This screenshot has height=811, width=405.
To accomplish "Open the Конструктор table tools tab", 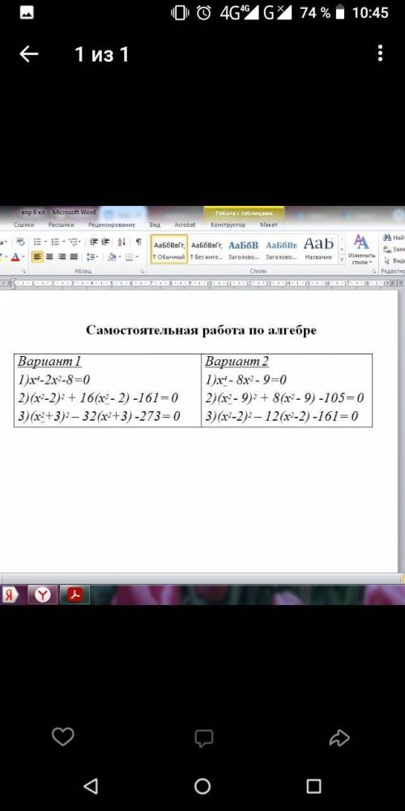I will (228, 225).
